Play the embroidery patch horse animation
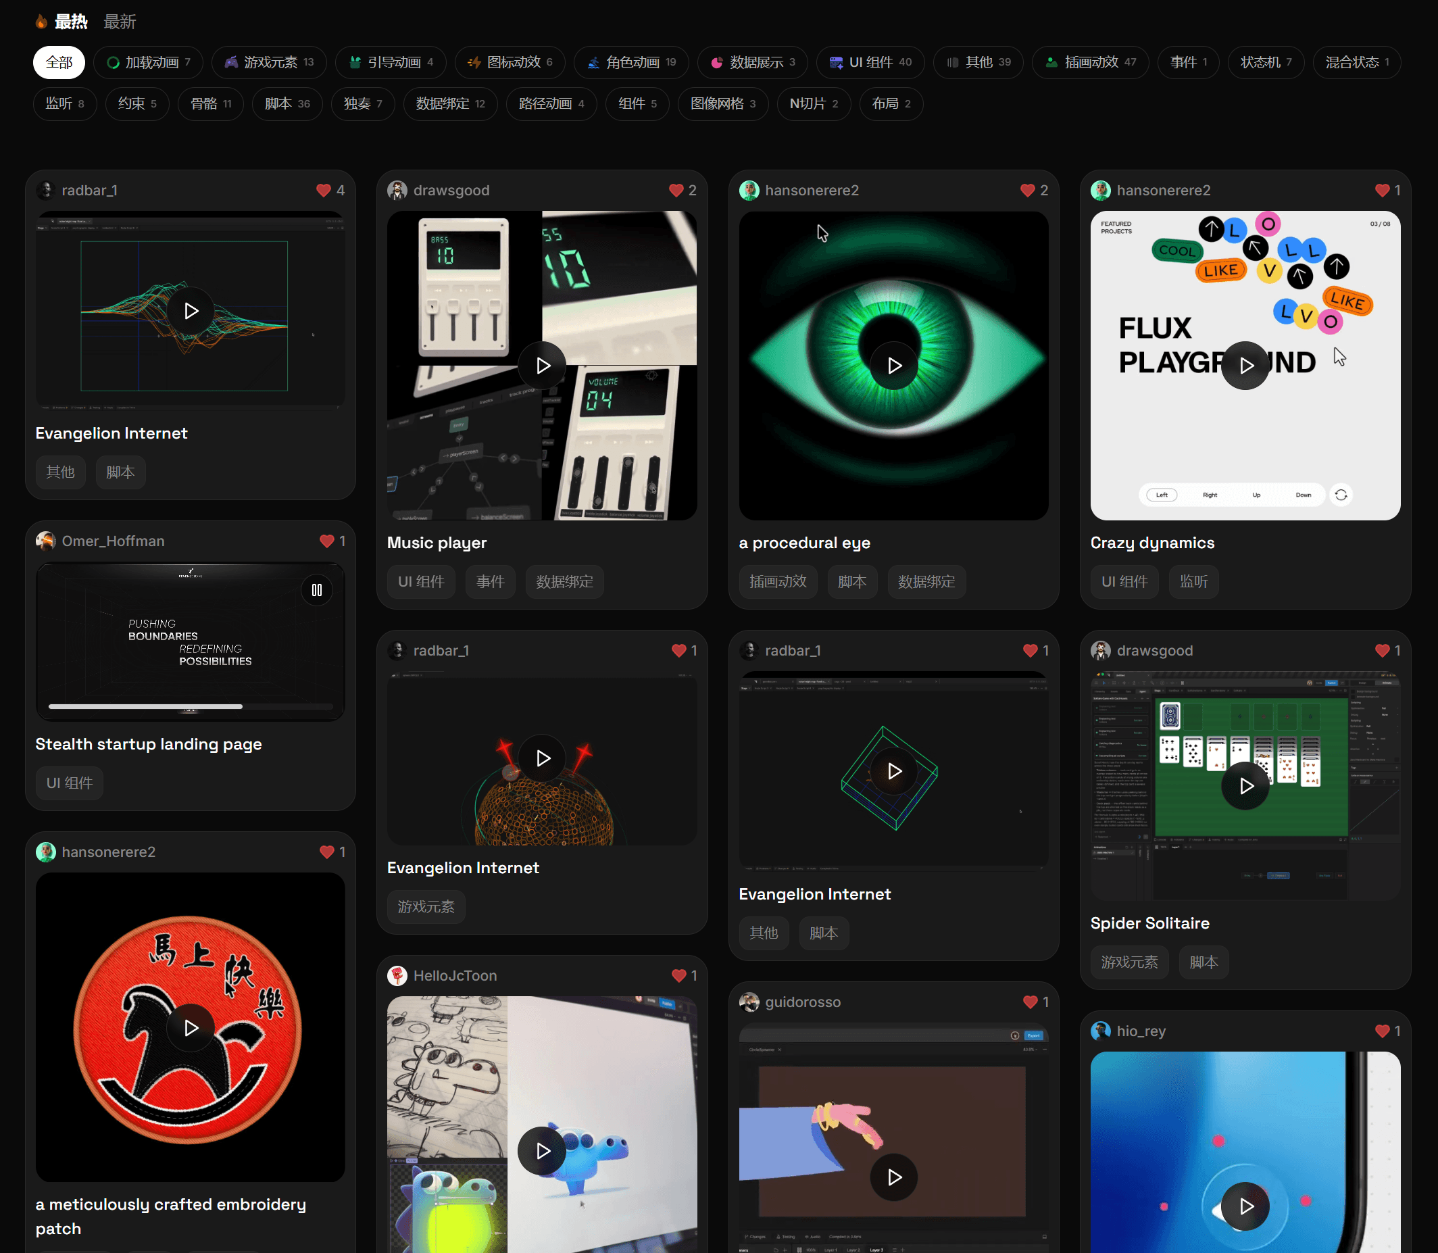Screen dimensions: 1438x1253 (x=190, y=1027)
